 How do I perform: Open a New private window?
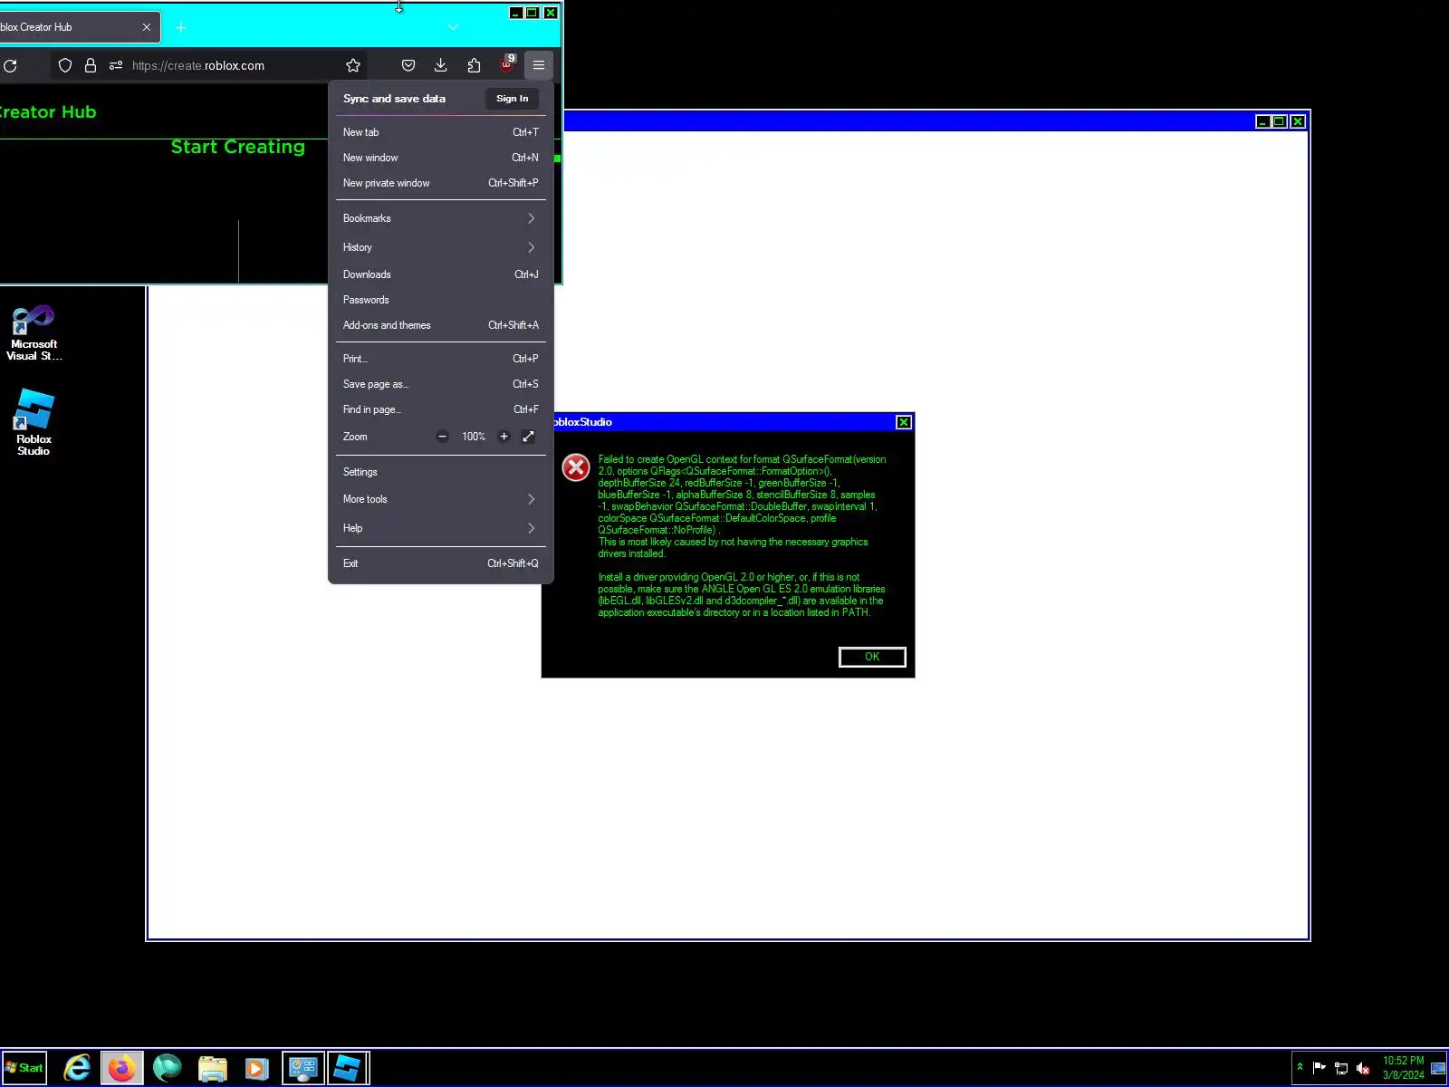[441, 183]
